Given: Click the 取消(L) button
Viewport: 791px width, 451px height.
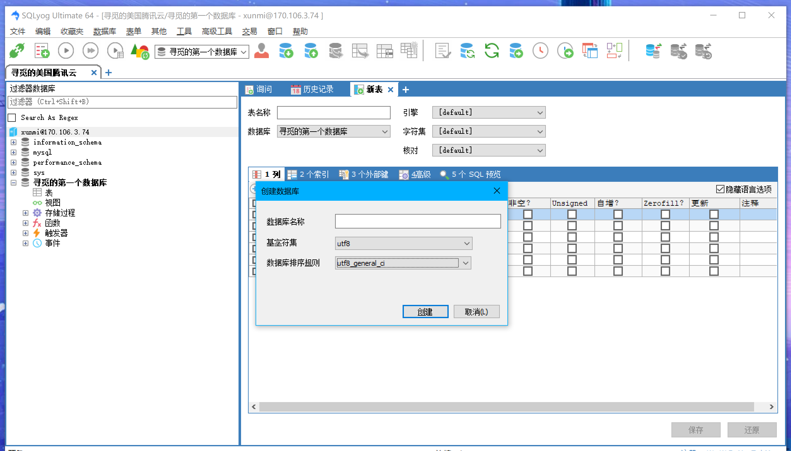Looking at the screenshot, I should click(476, 312).
